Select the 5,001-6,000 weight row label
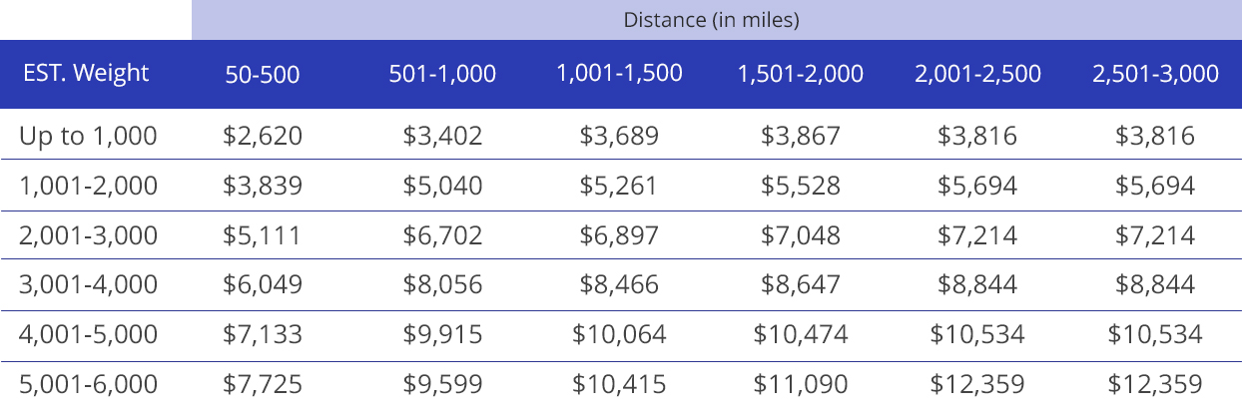1242x419 pixels. [x=88, y=384]
